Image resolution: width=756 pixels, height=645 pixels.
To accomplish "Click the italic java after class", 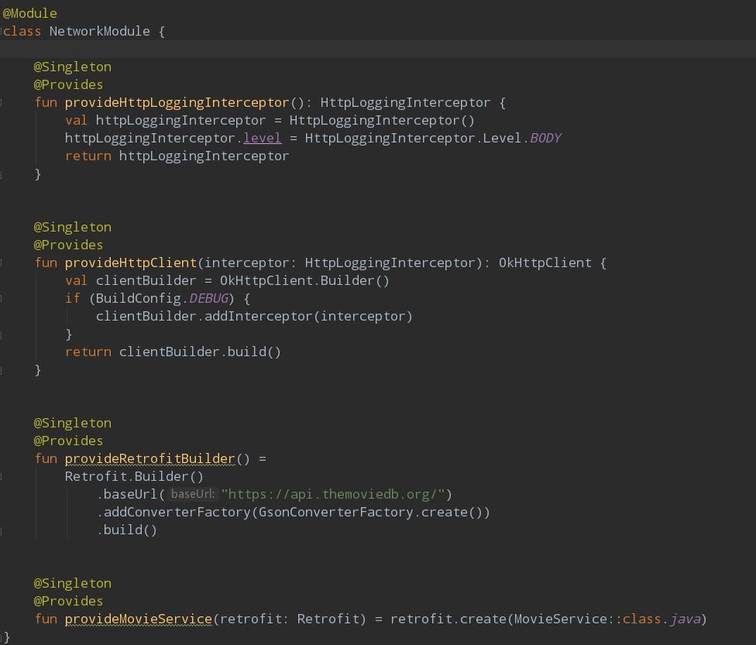I will click(685, 619).
